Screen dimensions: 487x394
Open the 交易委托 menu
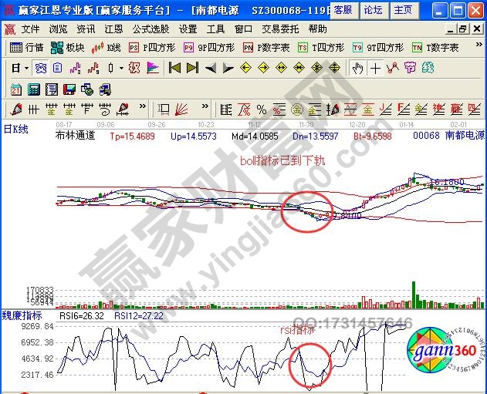pyautogui.click(x=279, y=29)
